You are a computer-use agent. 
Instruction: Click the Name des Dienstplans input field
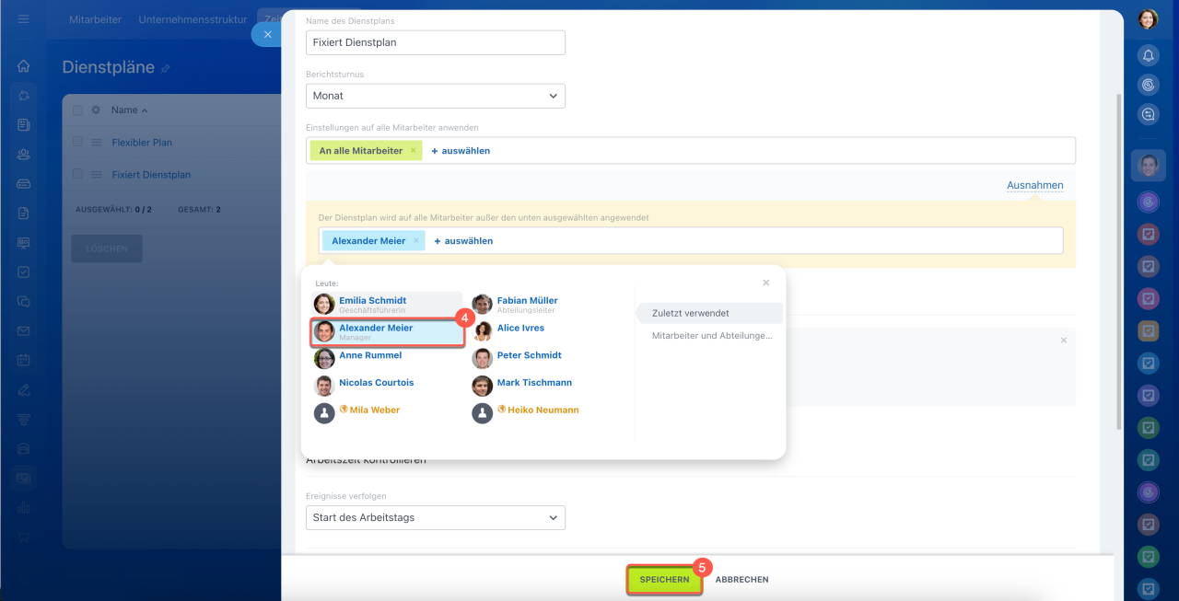click(435, 42)
